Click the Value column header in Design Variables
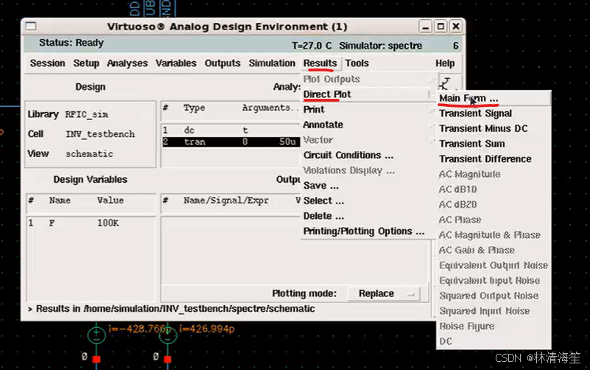Viewport: 590px width, 370px height. coord(110,200)
